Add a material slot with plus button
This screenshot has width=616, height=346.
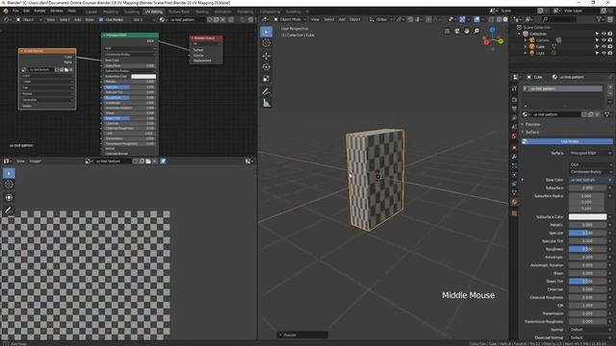610,87
